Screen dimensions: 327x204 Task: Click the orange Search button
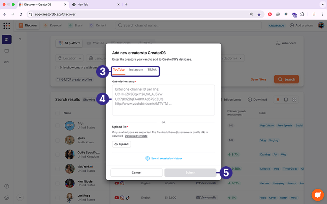pos(286,79)
